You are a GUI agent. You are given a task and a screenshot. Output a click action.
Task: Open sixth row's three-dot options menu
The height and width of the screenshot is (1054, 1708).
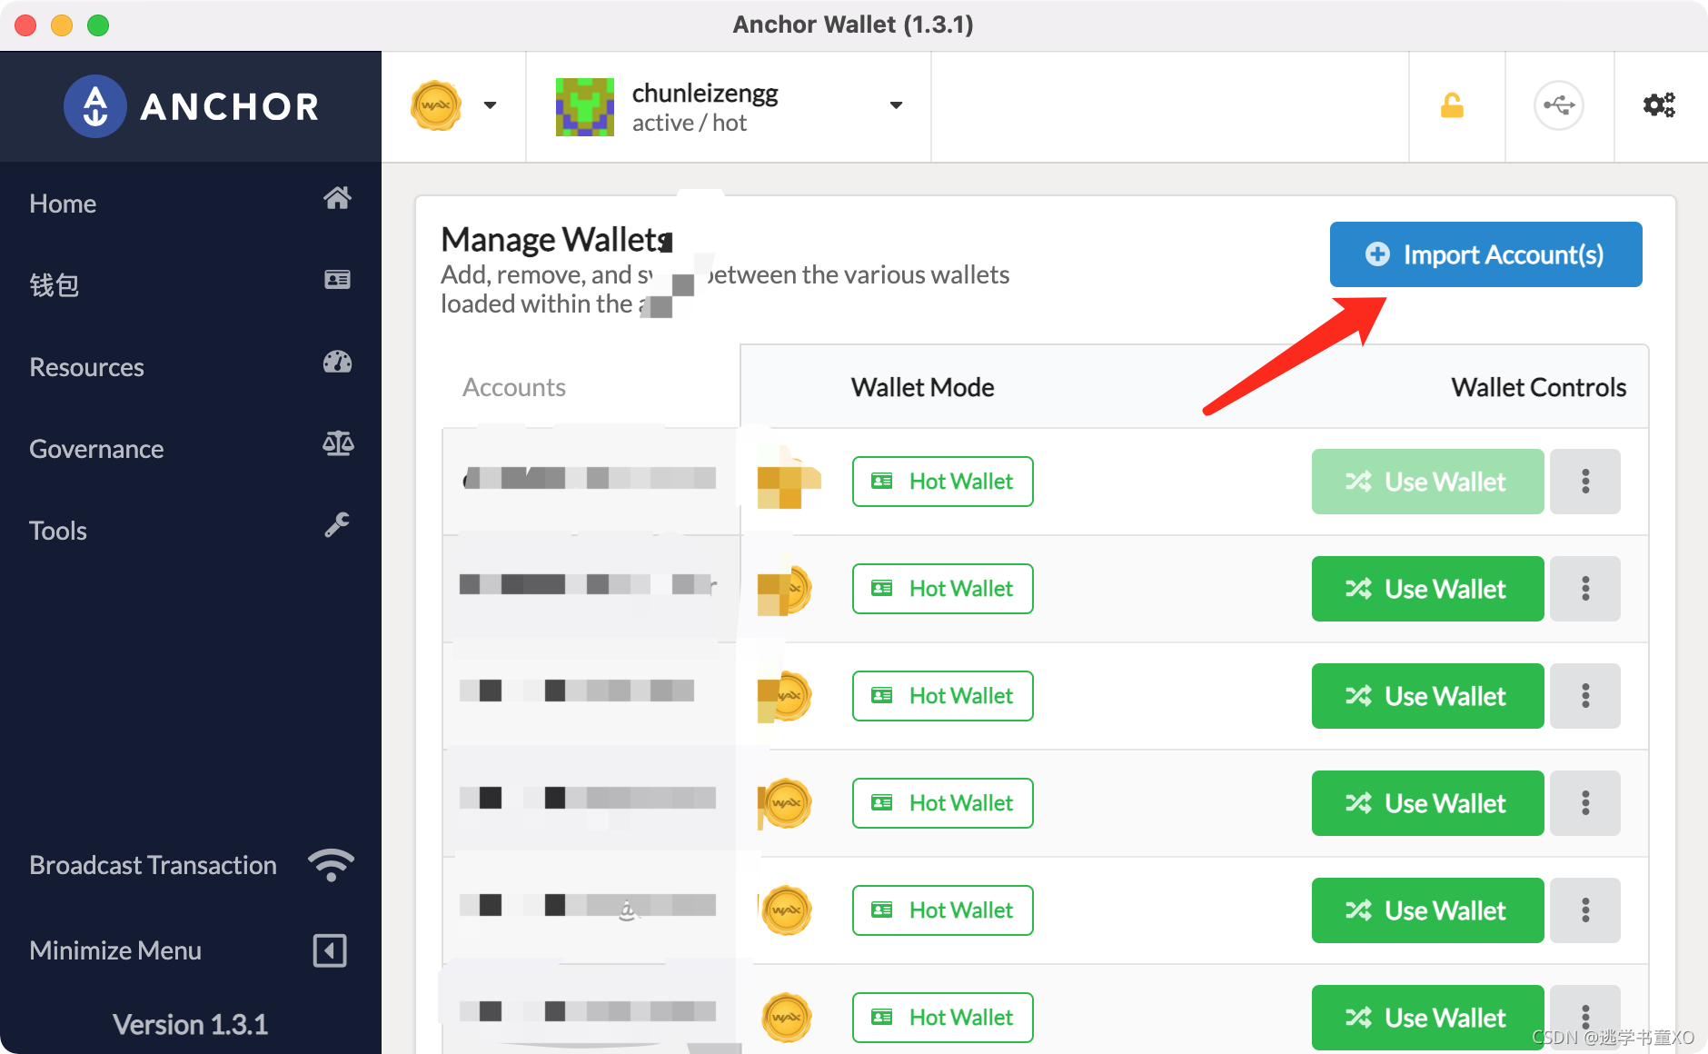click(1585, 1018)
